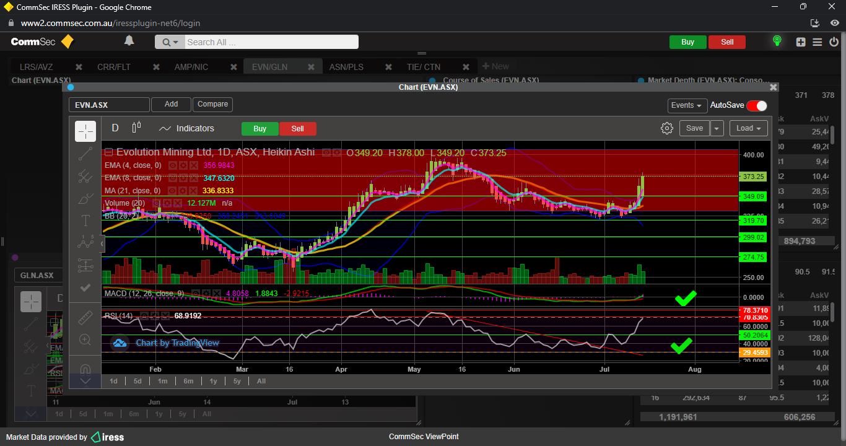846x446 pixels.
Task: Click the EVN.ASX symbol input field
Action: pos(109,105)
